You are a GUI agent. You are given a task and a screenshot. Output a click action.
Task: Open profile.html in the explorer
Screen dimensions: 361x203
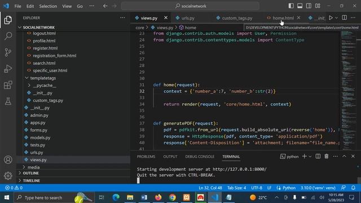click(x=44, y=41)
